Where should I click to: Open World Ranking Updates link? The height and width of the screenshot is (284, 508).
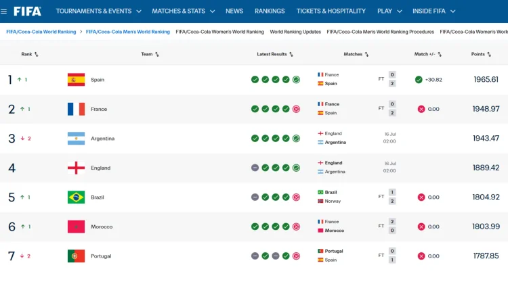pyautogui.click(x=295, y=32)
